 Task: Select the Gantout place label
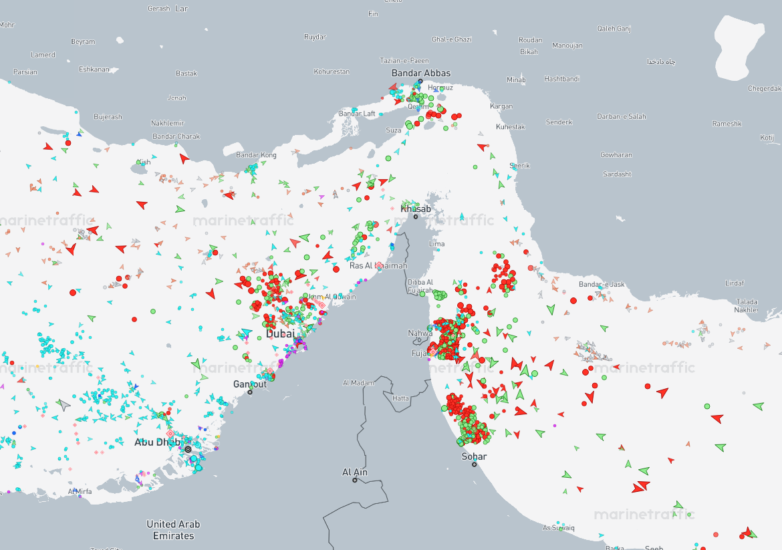pos(251,384)
